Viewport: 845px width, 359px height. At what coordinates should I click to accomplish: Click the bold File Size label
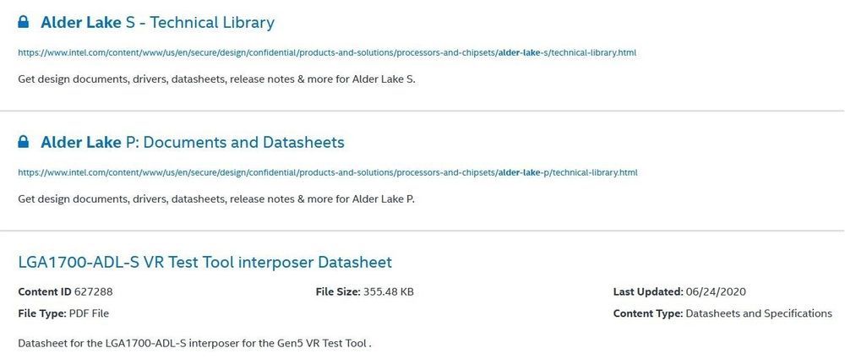(338, 291)
